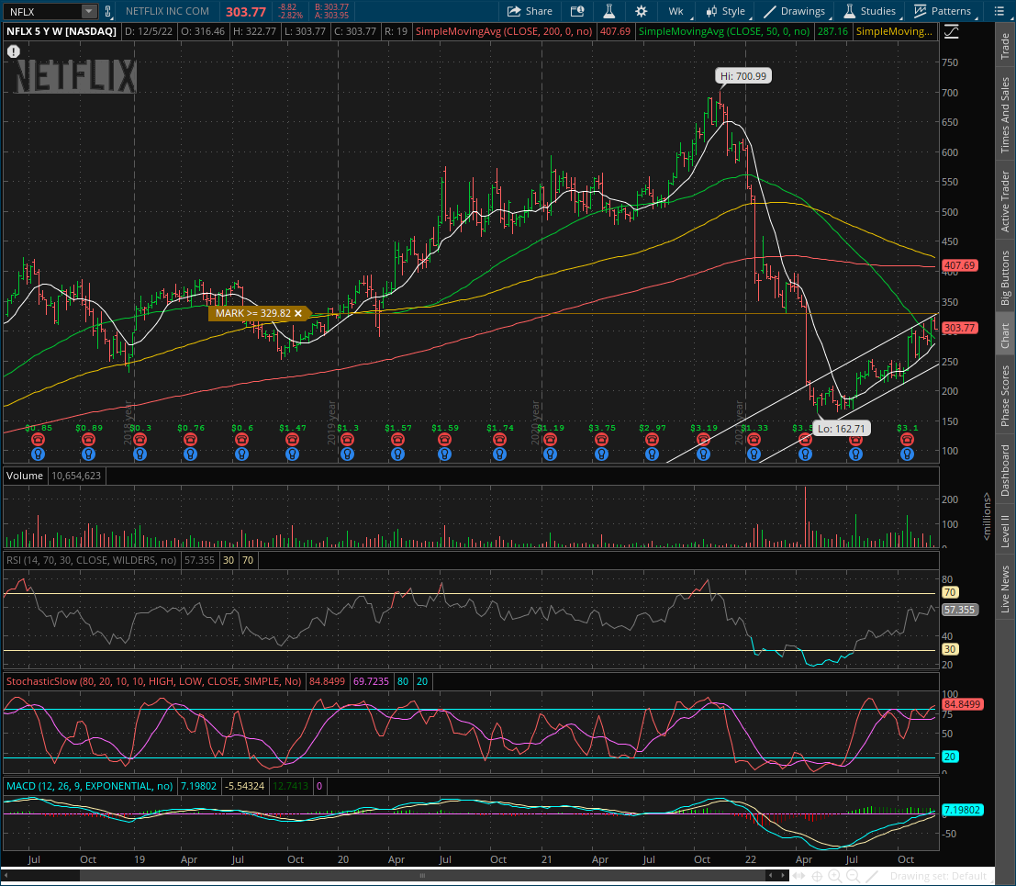Select the Chart sidebar tab

pyautogui.click(x=1005, y=335)
